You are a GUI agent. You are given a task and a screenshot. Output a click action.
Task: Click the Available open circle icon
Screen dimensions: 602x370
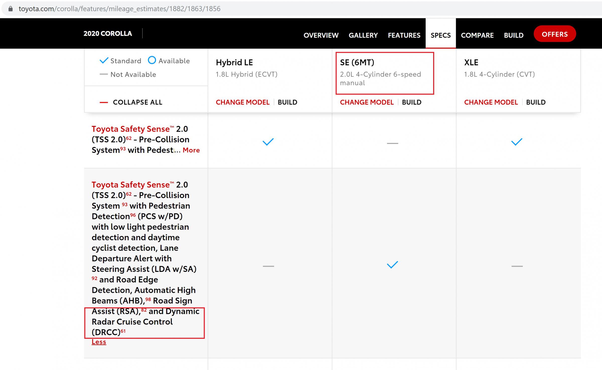(x=152, y=60)
